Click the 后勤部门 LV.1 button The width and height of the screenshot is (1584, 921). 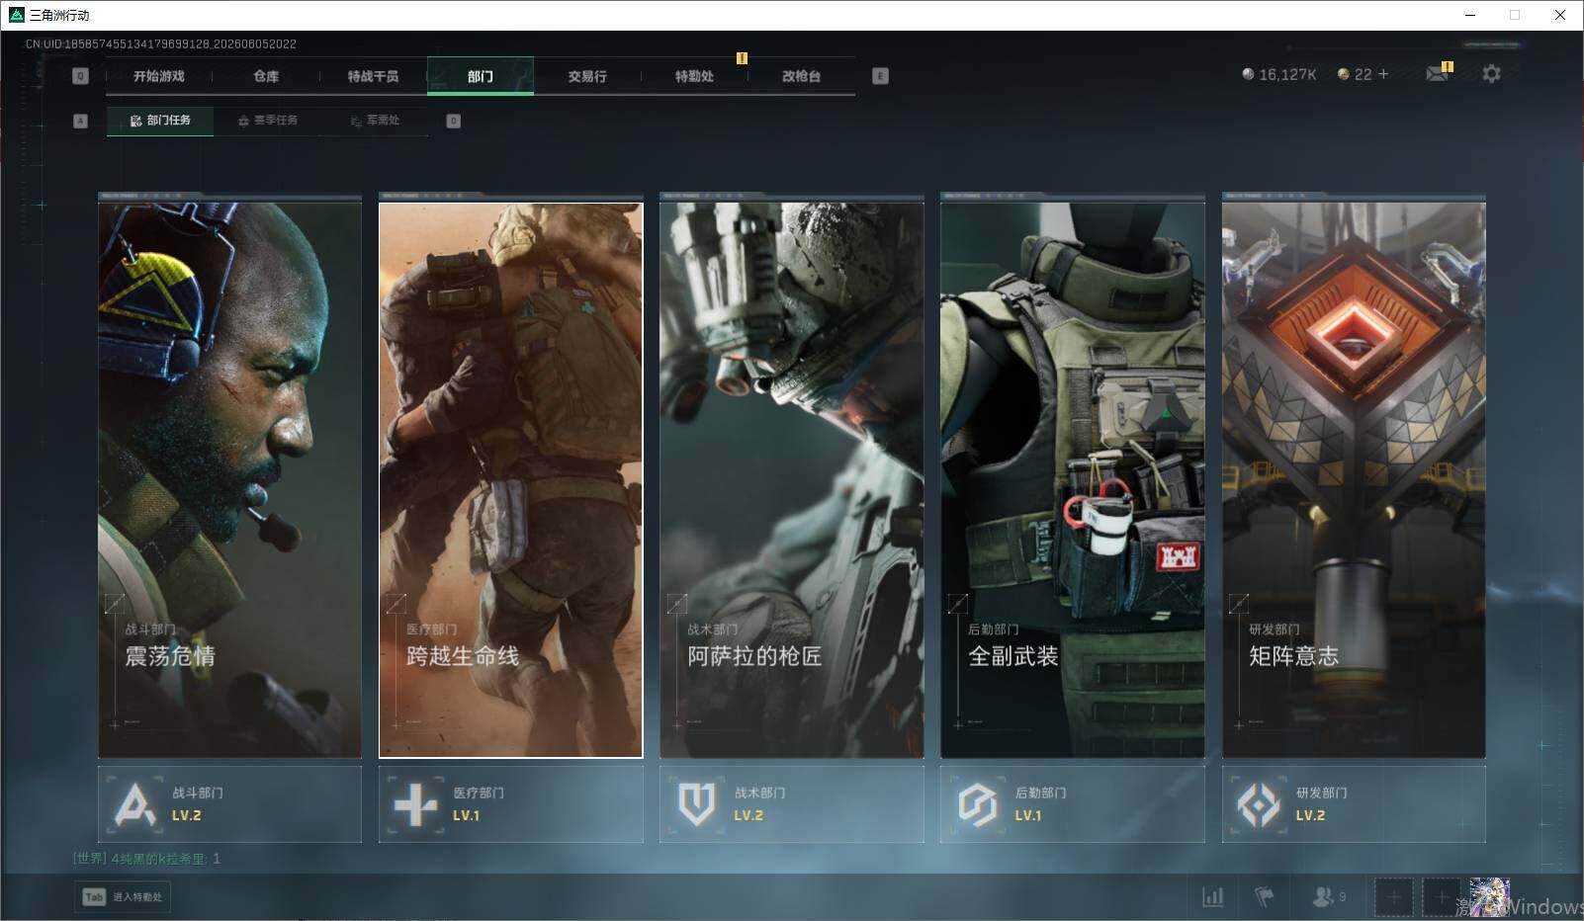pyautogui.click(x=1072, y=804)
